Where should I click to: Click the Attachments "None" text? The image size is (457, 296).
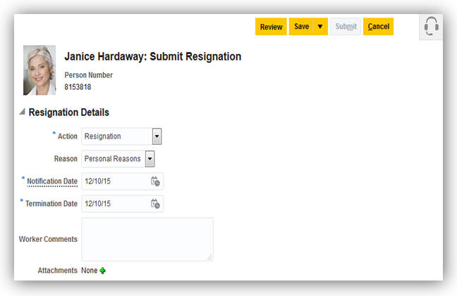89,271
